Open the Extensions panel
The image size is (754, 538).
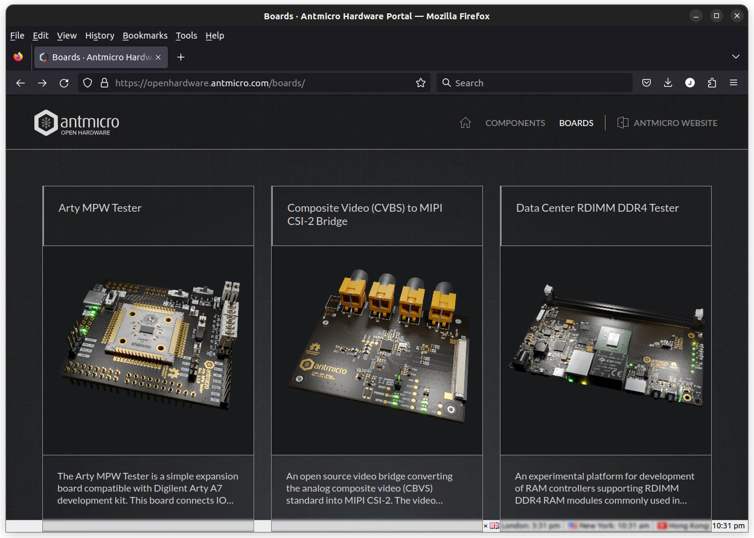tap(712, 83)
